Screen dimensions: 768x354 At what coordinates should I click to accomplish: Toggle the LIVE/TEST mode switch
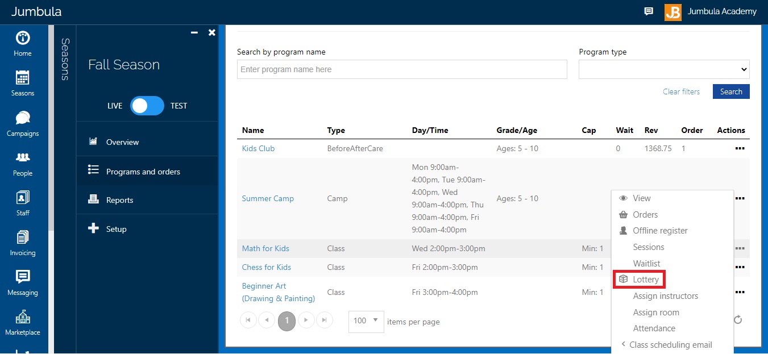(147, 106)
